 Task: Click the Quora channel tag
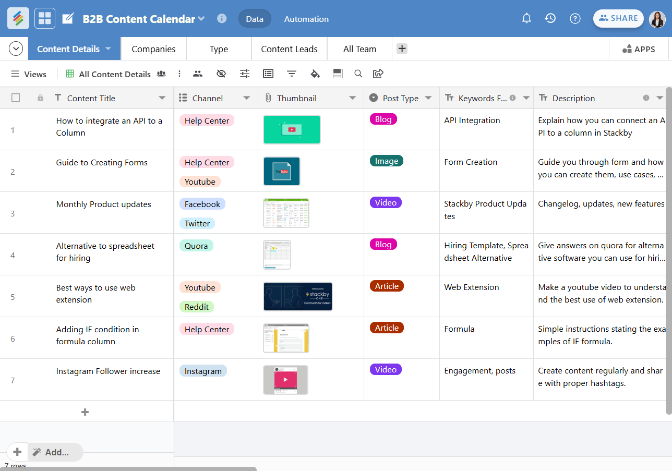point(196,246)
